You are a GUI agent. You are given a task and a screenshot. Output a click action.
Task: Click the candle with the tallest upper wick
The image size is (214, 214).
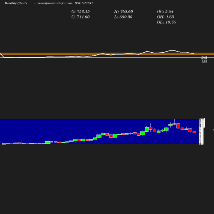pyautogui.click(x=174, y=124)
